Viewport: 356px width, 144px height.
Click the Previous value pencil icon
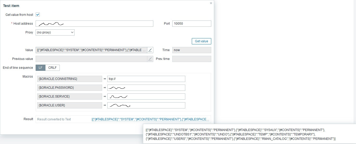click(x=150, y=59)
